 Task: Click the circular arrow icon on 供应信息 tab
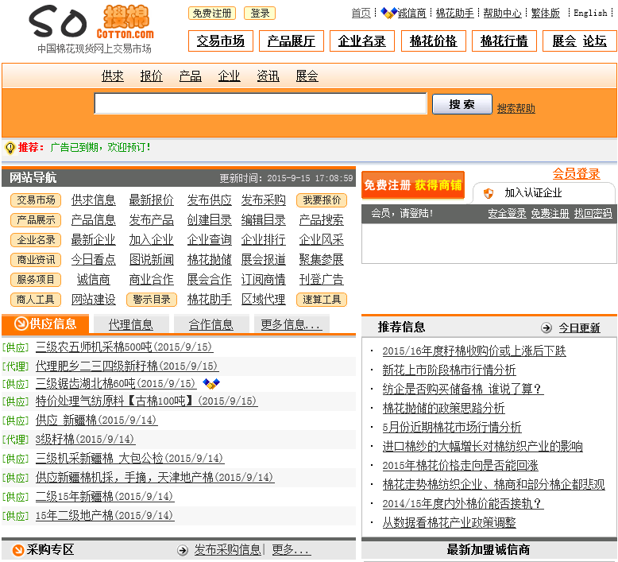click(x=21, y=324)
